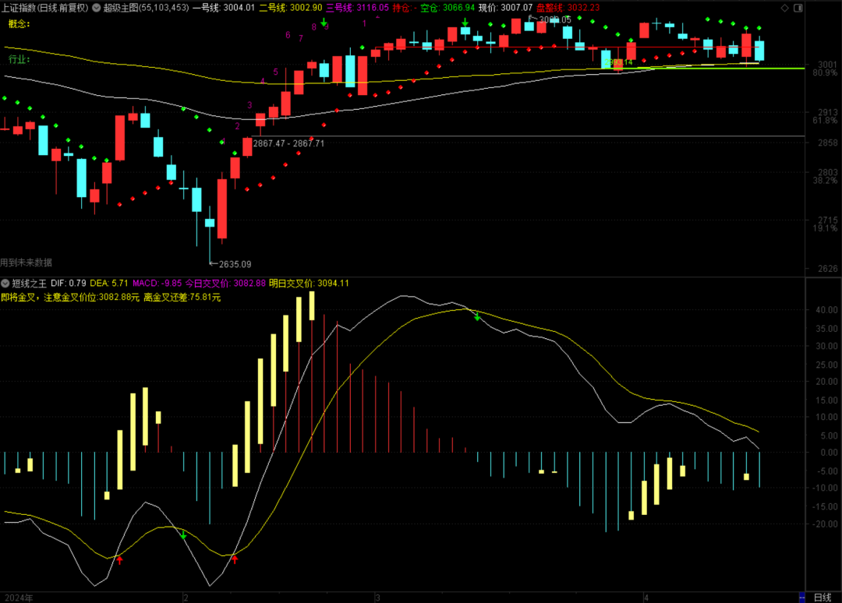This screenshot has height=603, width=842.
Task: Toggle the side panel icon at top right
Action: coord(798,8)
